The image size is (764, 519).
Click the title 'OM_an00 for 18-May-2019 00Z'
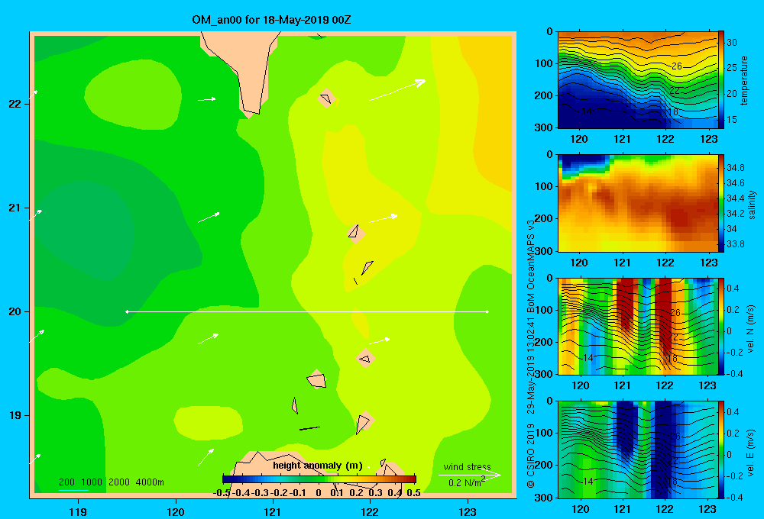click(271, 20)
